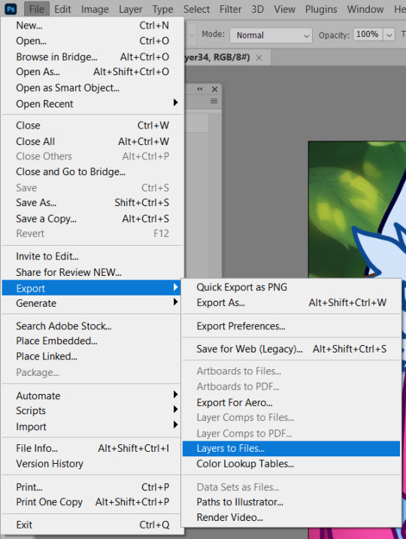Choose Print One Copy
The height and width of the screenshot is (539, 406).
click(x=92, y=502)
